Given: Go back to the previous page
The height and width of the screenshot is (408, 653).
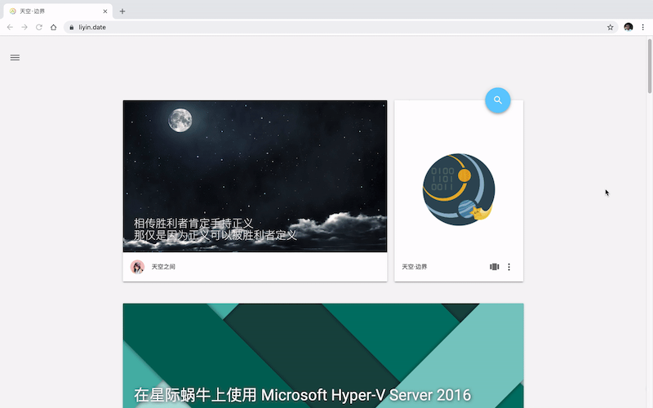Looking at the screenshot, I should (10, 27).
